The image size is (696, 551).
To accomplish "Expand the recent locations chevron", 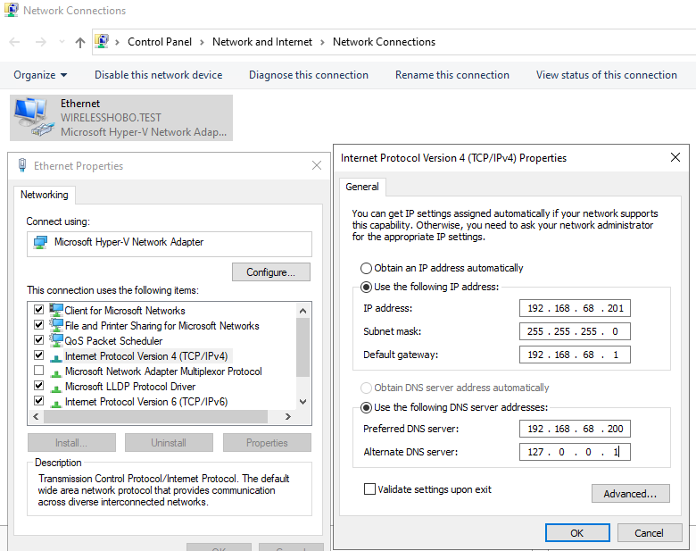I will click(62, 42).
